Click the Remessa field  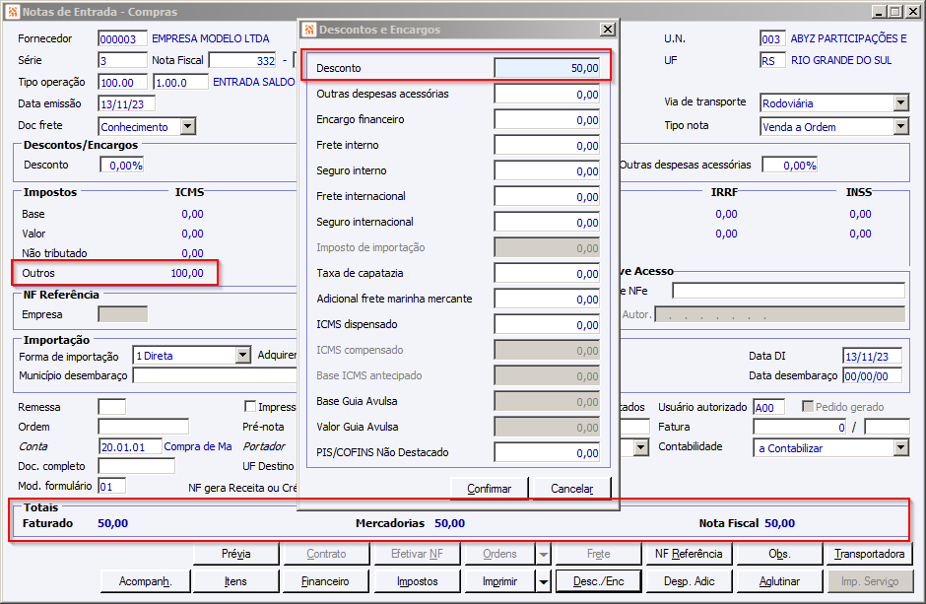111,407
